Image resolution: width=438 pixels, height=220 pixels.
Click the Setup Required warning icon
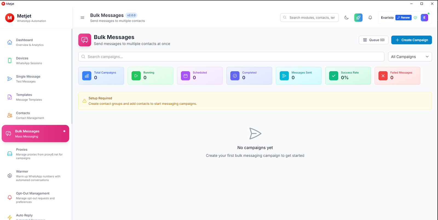coord(84,101)
